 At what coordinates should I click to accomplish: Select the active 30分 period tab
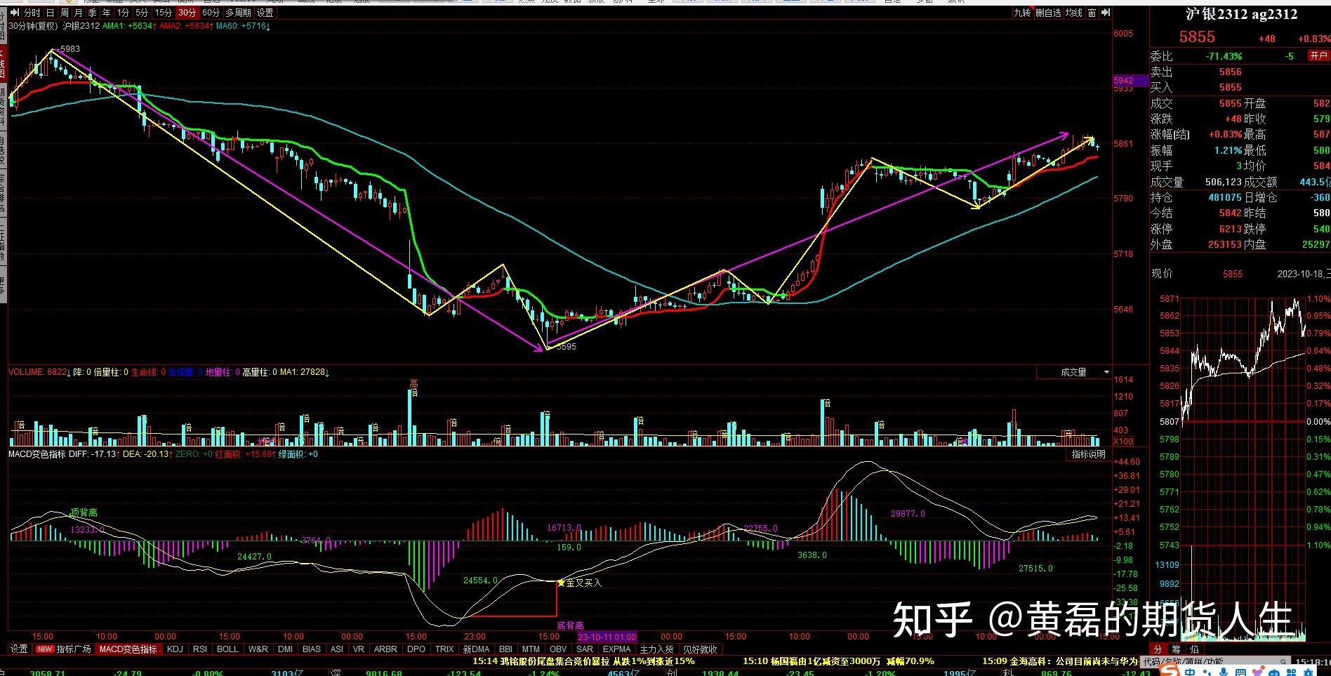click(187, 13)
